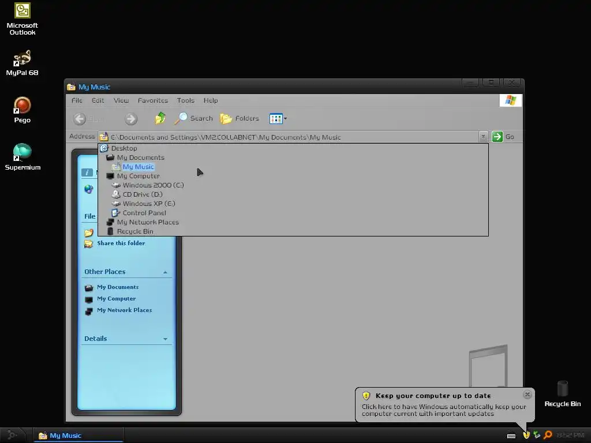Open My Documents under Other Places
The width and height of the screenshot is (591, 443).
click(118, 287)
